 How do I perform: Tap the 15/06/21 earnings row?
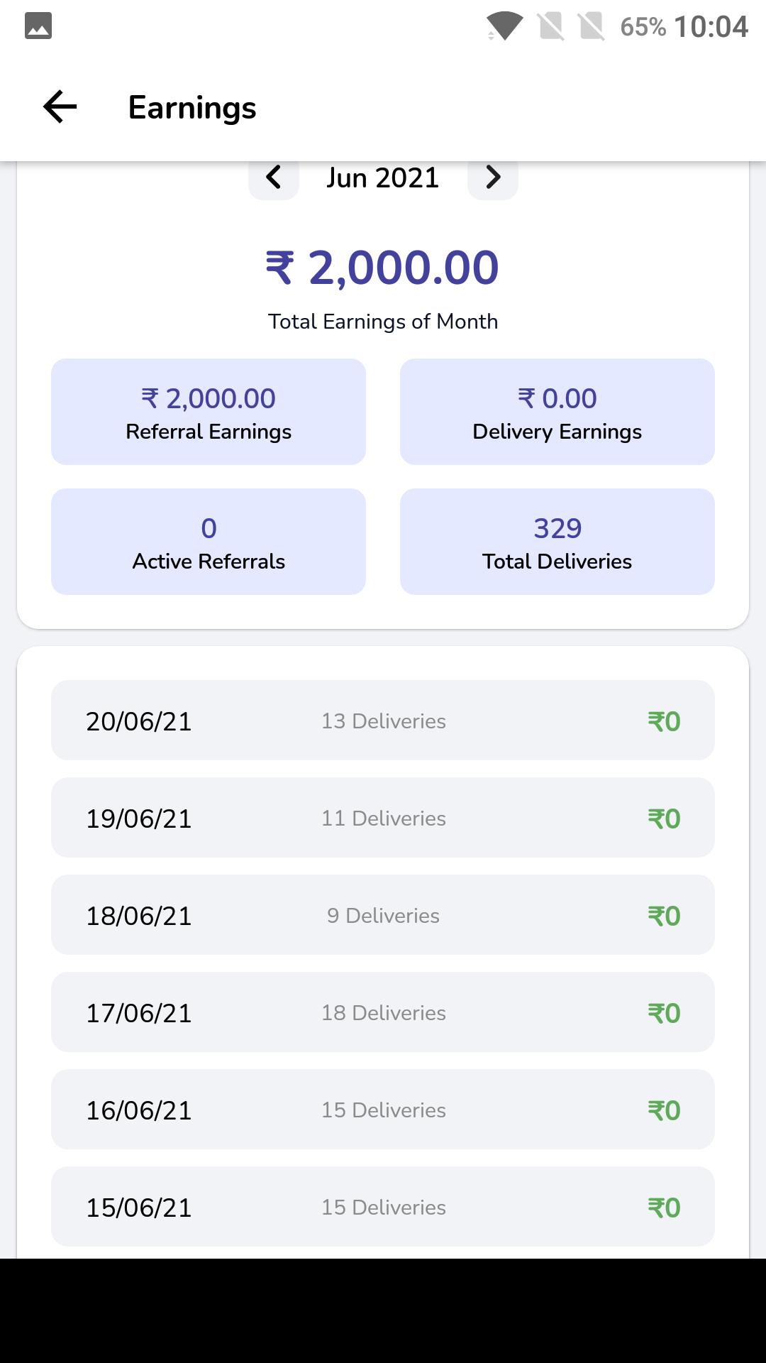[x=383, y=1207]
